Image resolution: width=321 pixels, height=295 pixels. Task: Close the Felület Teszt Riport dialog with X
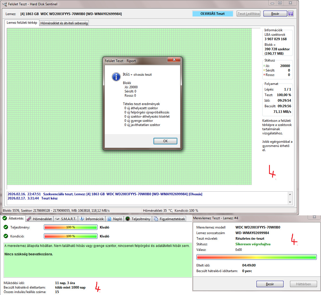pos(174,60)
